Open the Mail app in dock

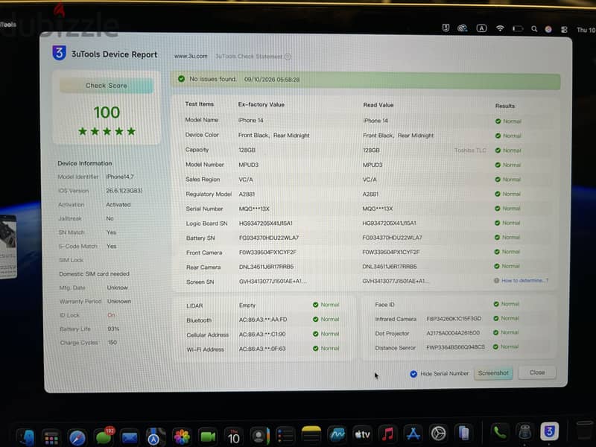tap(129, 437)
